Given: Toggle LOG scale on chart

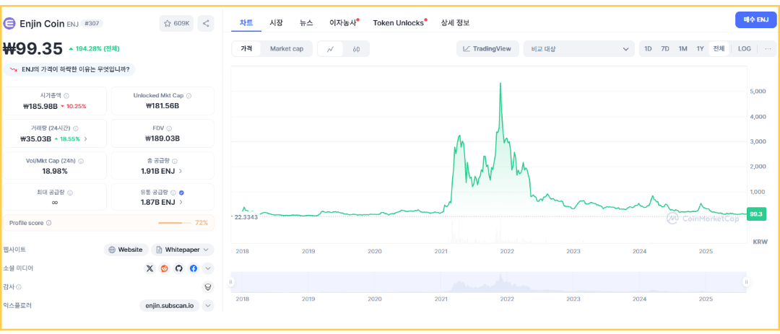Looking at the screenshot, I should pyautogui.click(x=744, y=49).
